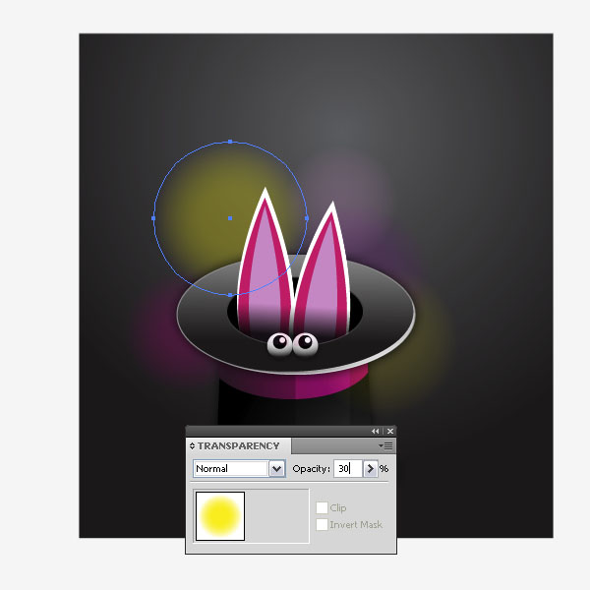Close the Transparency panel
The width and height of the screenshot is (590, 590).
[x=390, y=432]
